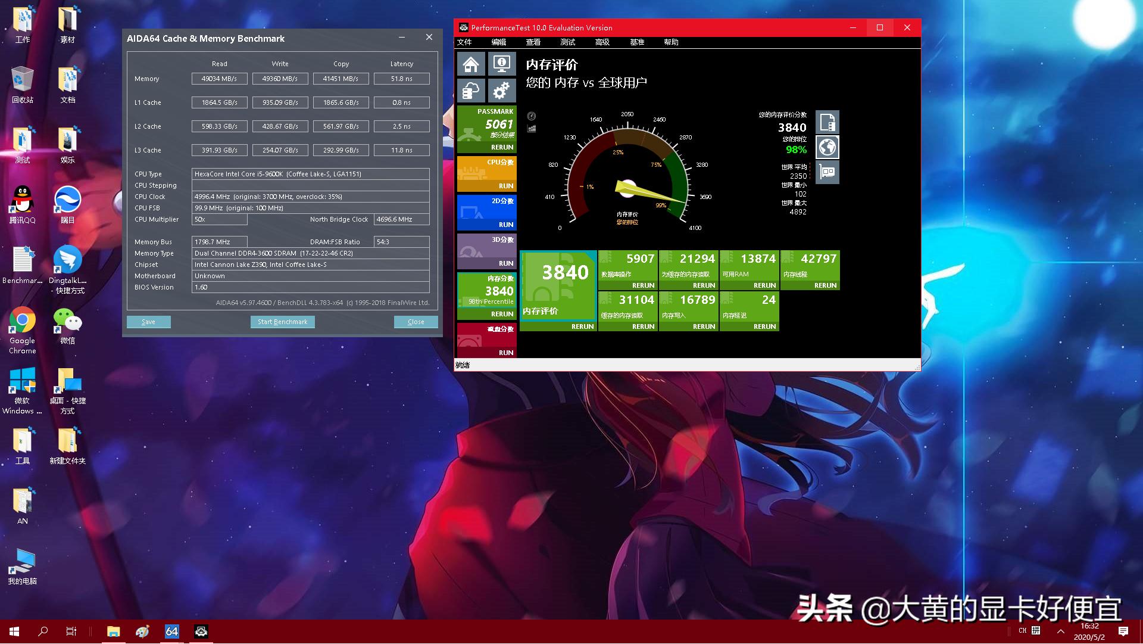This screenshot has height=644, width=1143.
Task: Compare your score worldwide via globe icon
Action: (x=827, y=147)
